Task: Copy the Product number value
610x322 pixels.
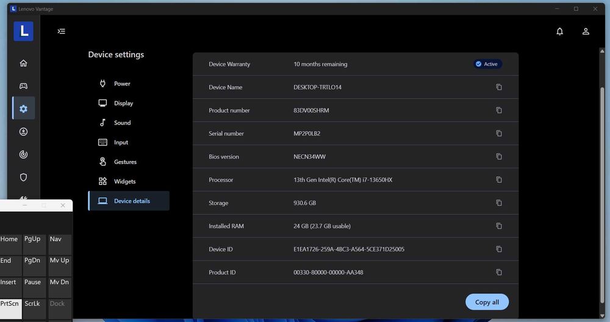Action: point(499,110)
